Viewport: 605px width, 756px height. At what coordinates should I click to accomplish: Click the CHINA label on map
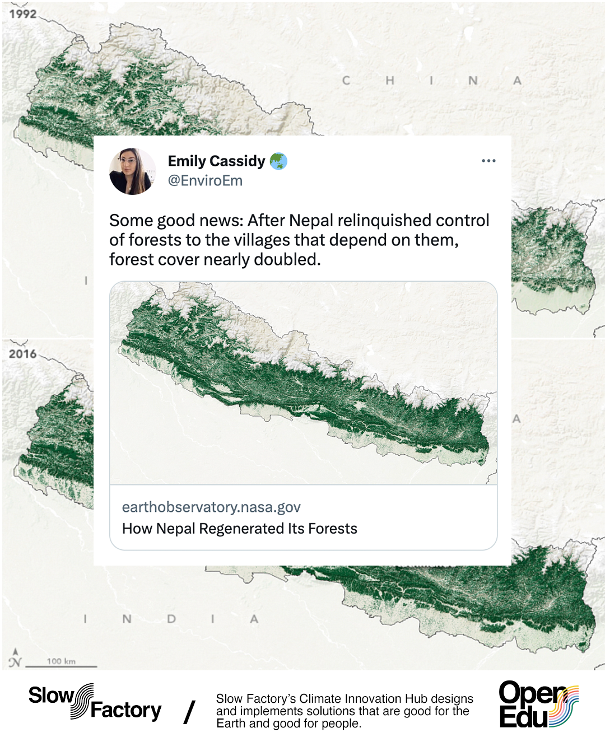[432, 81]
